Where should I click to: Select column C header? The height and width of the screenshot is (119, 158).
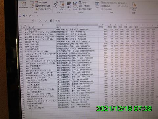(x=77, y=25)
